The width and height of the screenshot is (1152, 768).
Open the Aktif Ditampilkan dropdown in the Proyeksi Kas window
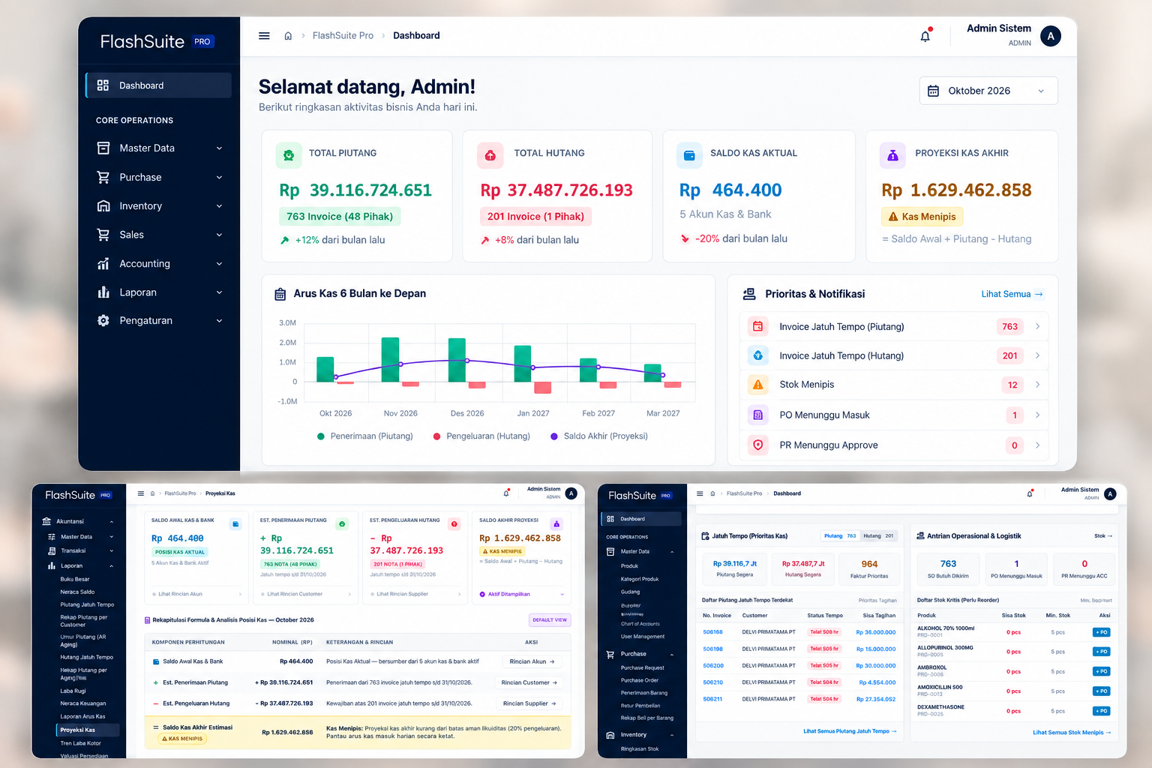pos(521,594)
